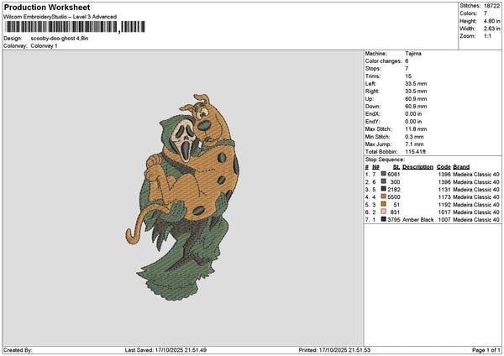Click Min Stitch value 0.3 mm
Image resolution: width=504 pixels, height=356 pixels.
(x=414, y=137)
